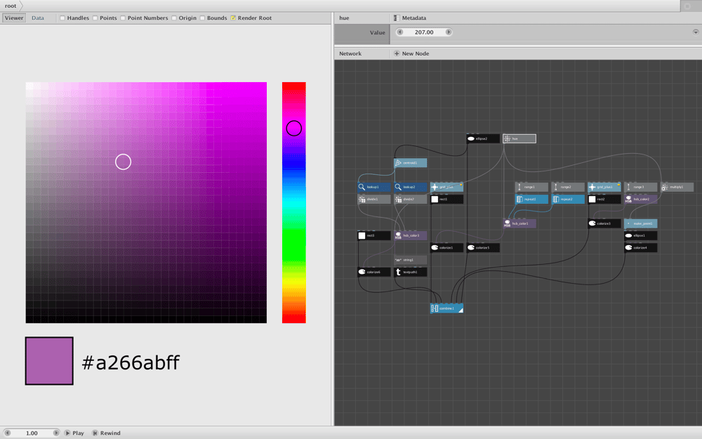
Task: Increase hue Value with right arrow
Action: [448, 32]
